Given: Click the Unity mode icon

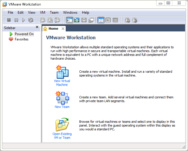Looking at the screenshot, I should [91, 20].
